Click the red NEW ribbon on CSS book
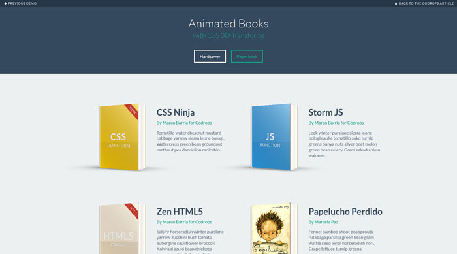Image resolution: width=457 pixels, height=254 pixels. tap(132, 112)
